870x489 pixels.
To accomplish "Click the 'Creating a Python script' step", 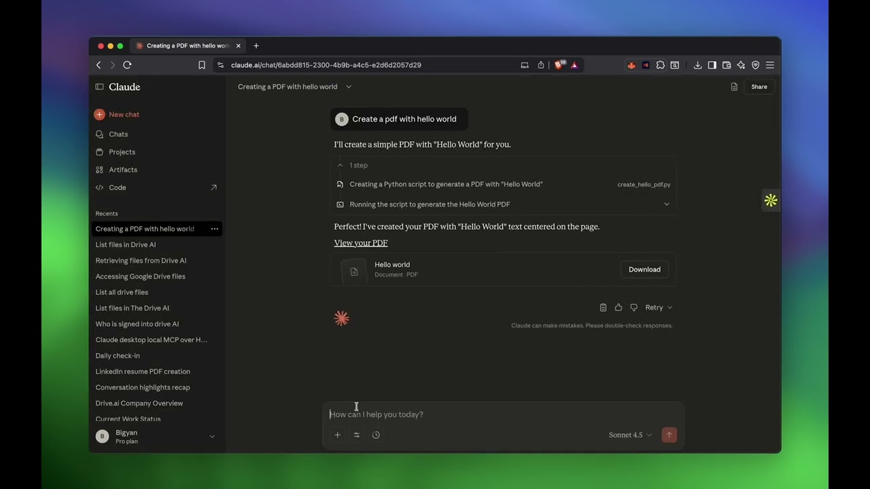I will pos(446,184).
